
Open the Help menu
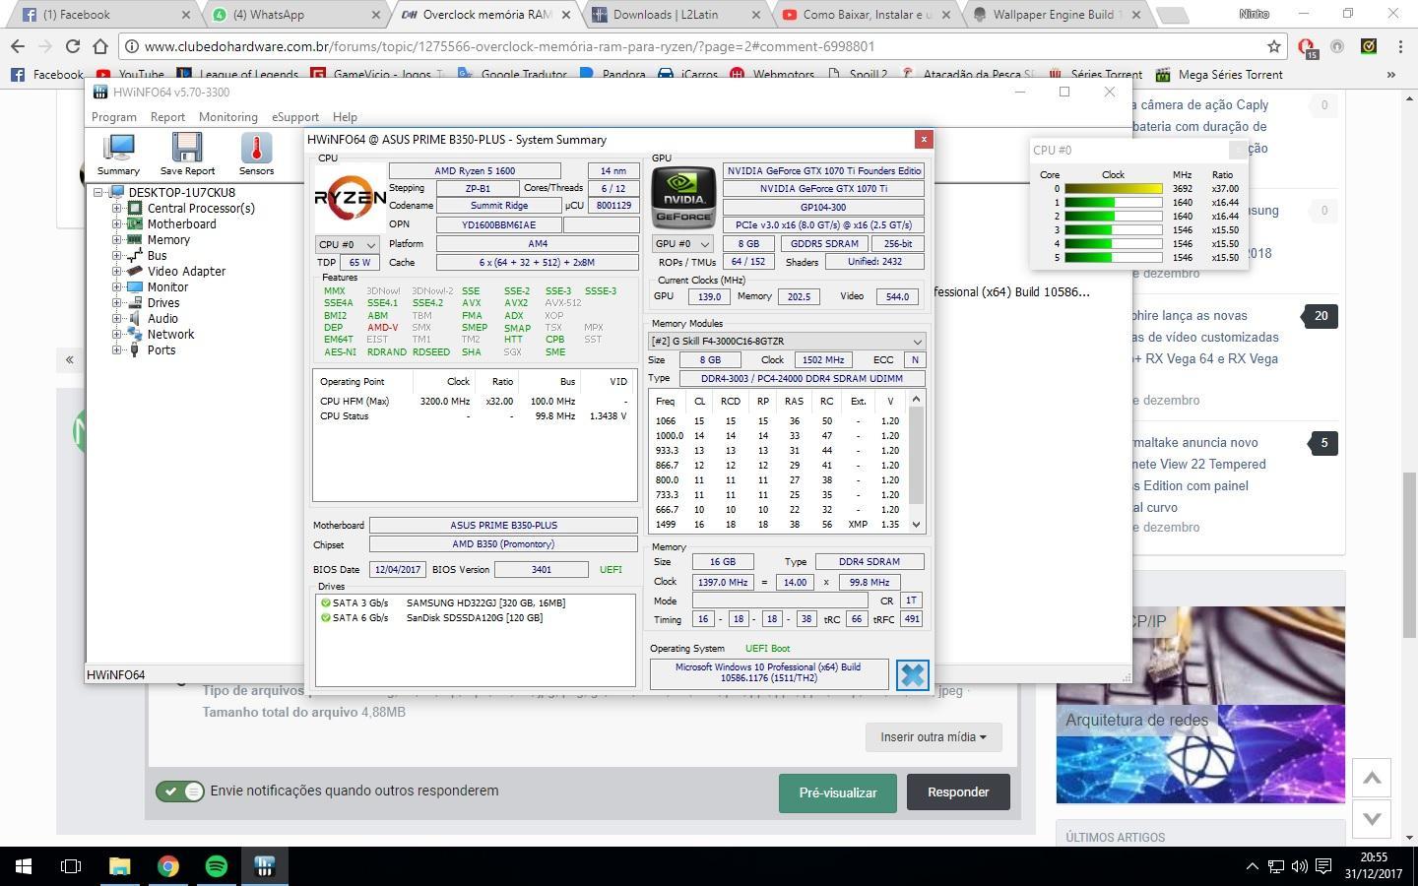tap(345, 116)
